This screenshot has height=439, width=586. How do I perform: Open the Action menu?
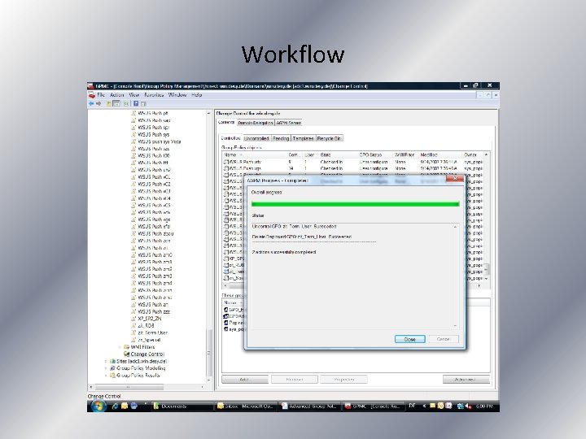(116, 95)
